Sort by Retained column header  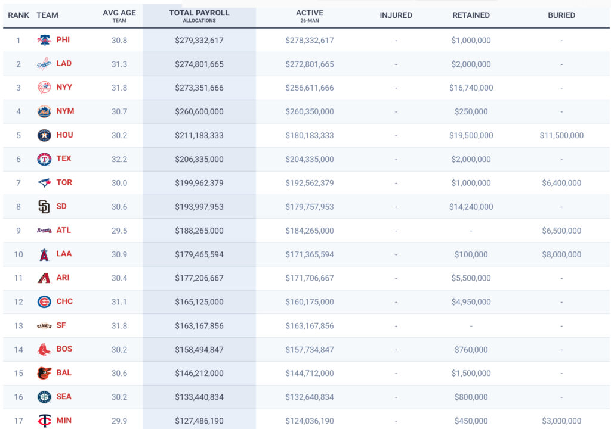(471, 15)
